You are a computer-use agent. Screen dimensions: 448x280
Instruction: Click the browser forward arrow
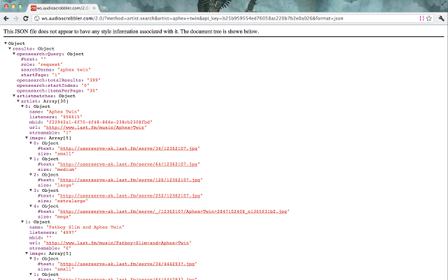(x=15, y=19)
